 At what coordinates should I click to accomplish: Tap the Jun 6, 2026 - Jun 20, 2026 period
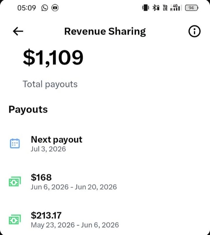[74, 187]
